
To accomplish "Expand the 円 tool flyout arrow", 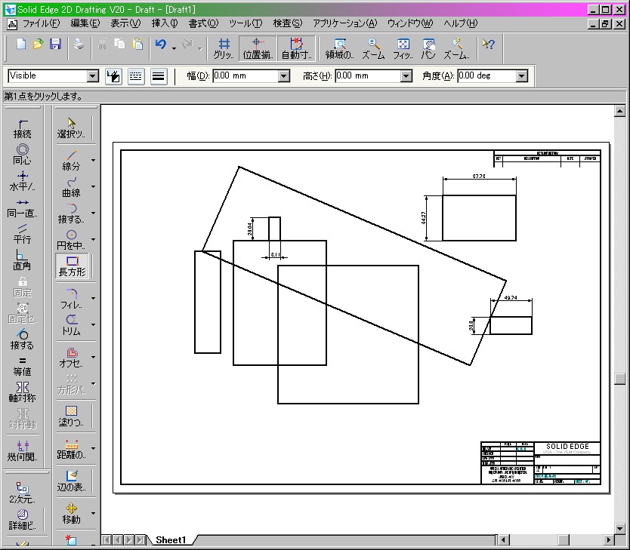I will point(93,239).
